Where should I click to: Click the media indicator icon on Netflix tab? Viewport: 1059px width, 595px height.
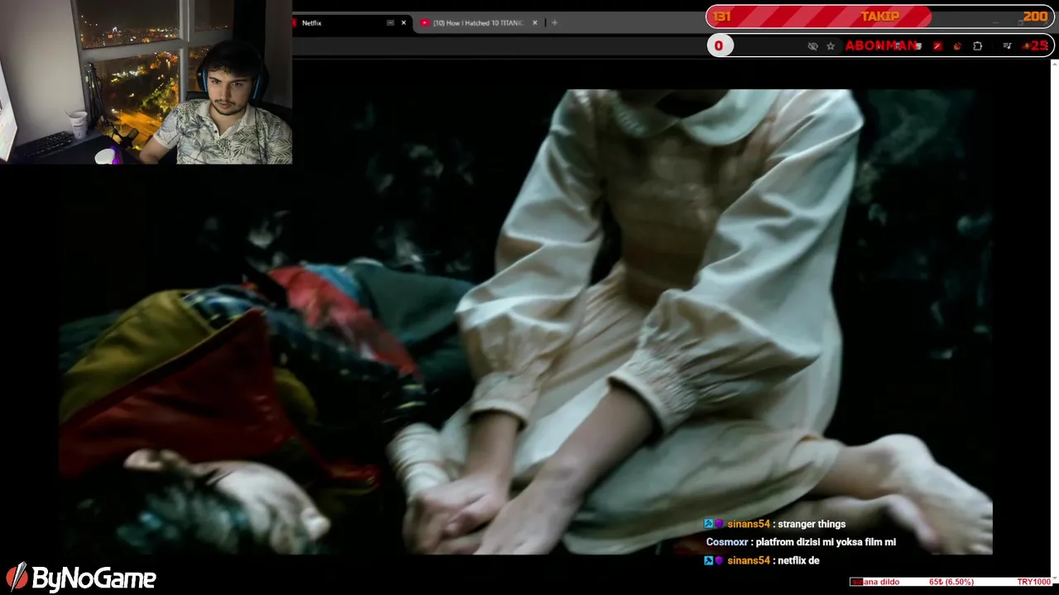tap(391, 23)
